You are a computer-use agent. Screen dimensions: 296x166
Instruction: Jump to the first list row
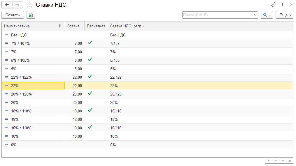point(268,160)
